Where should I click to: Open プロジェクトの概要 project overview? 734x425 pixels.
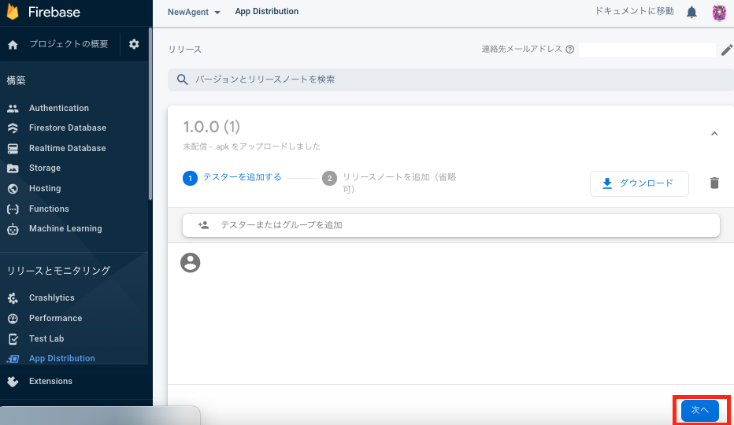coord(69,44)
